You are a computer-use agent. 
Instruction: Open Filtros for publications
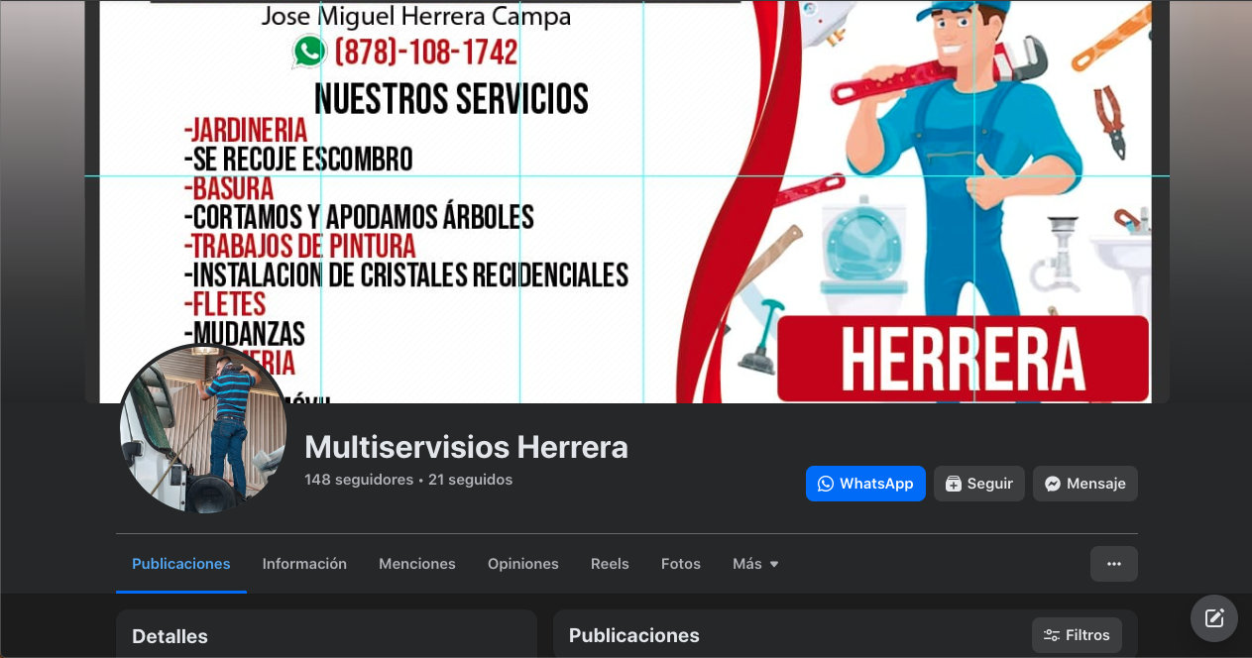(x=1077, y=635)
